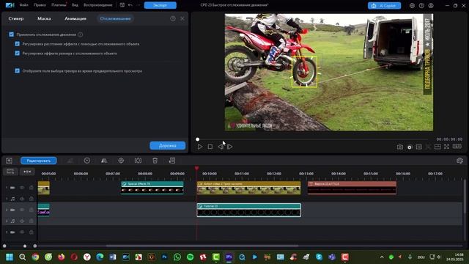Click the flip/mirror tool icon
The width and height of the screenshot is (469, 264).
104,161
